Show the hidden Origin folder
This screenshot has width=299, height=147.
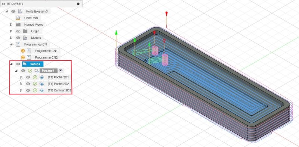[x=18, y=31]
